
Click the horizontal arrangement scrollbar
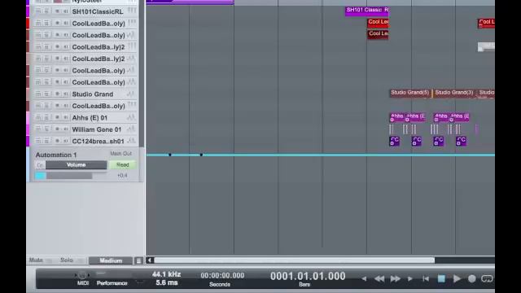pos(294,260)
